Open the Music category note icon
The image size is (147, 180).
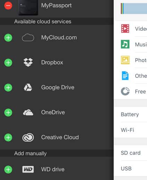point(125,44)
